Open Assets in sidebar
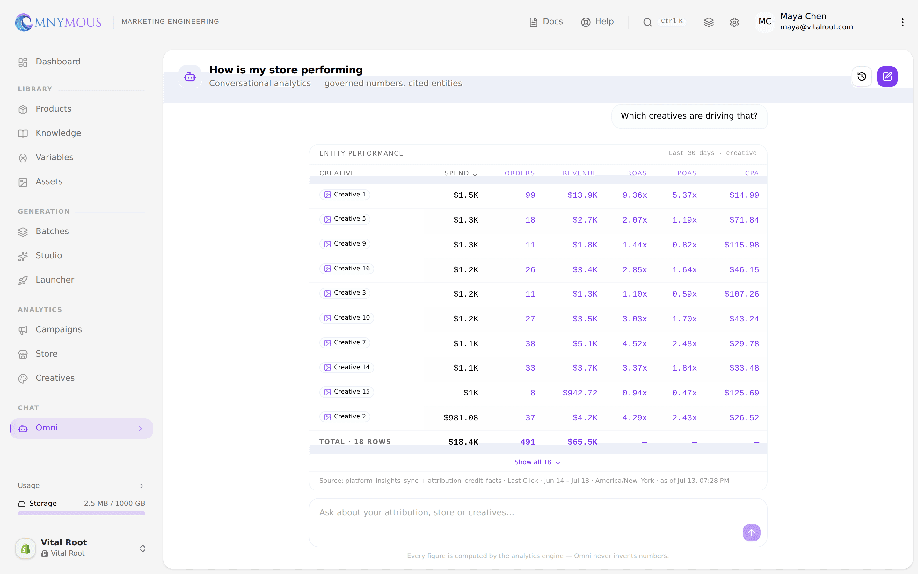The height and width of the screenshot is (574, 918). coord(82,182)
